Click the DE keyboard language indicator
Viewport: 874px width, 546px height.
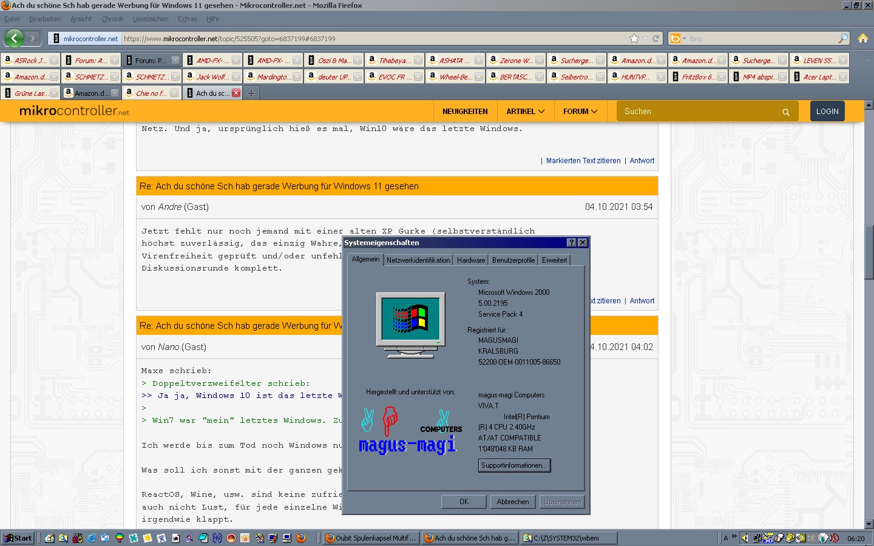[811, 538]
